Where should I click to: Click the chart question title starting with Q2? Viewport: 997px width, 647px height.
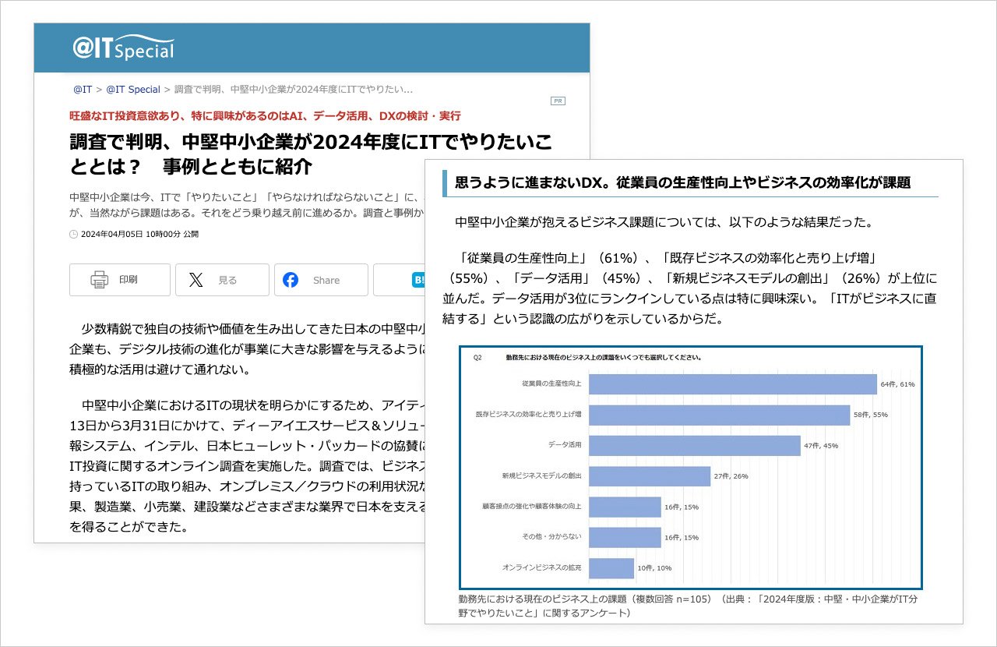click(x=588, y=359)
